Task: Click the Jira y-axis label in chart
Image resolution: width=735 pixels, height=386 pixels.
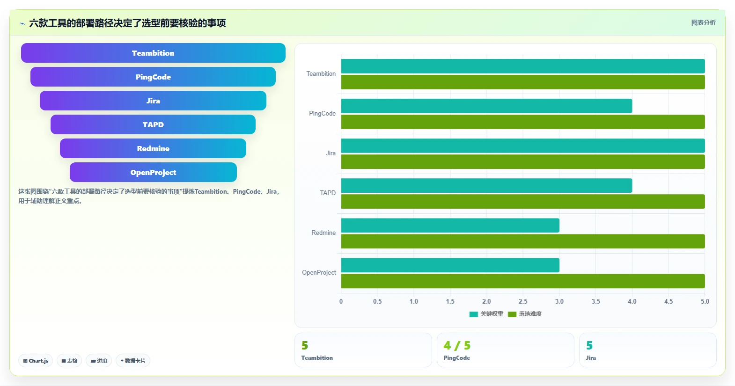Action: point(331,153)
